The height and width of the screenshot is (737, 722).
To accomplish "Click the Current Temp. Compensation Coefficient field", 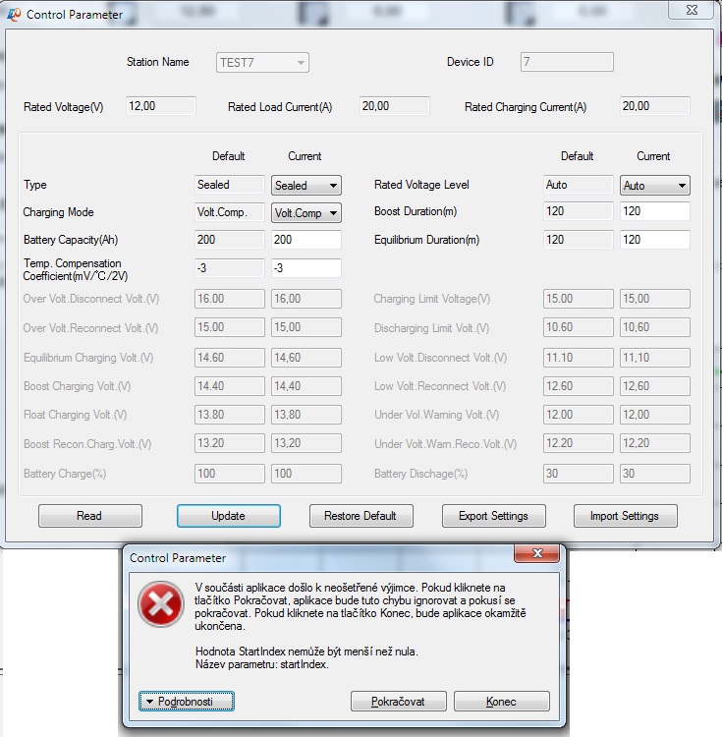I will 306,268.
